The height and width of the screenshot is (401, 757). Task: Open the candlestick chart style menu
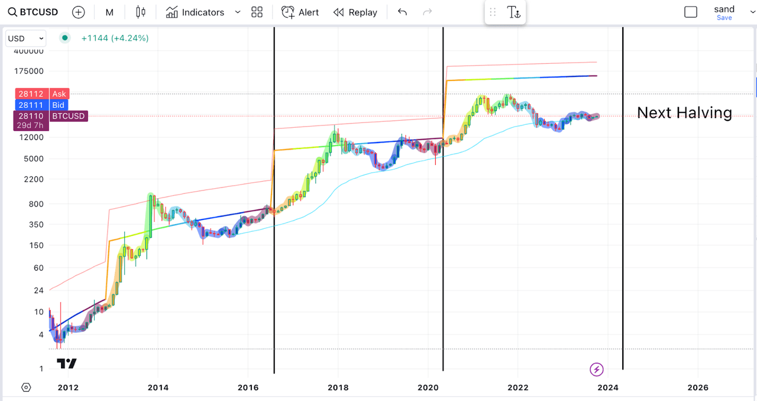tap(140, 12)
